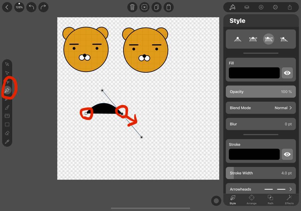Adjust the Stroke Width 4.0 pt slider
The width and height of the screenshot is (301, 211).
[x=261, y=173]
